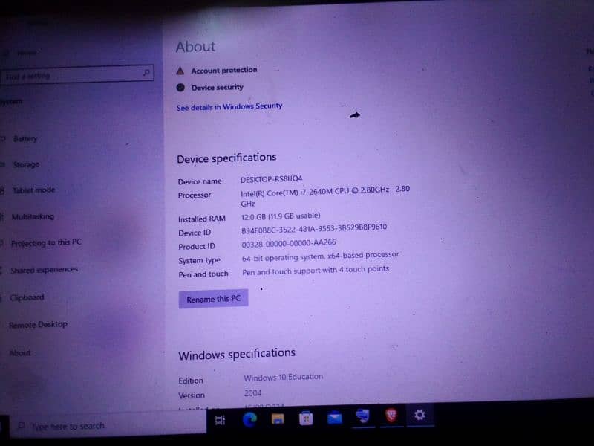Image resolution: width=594 pixels, height=446 pixels.
Task: Click the Settings gear taskbar icon
Action: tap(420, 416)
